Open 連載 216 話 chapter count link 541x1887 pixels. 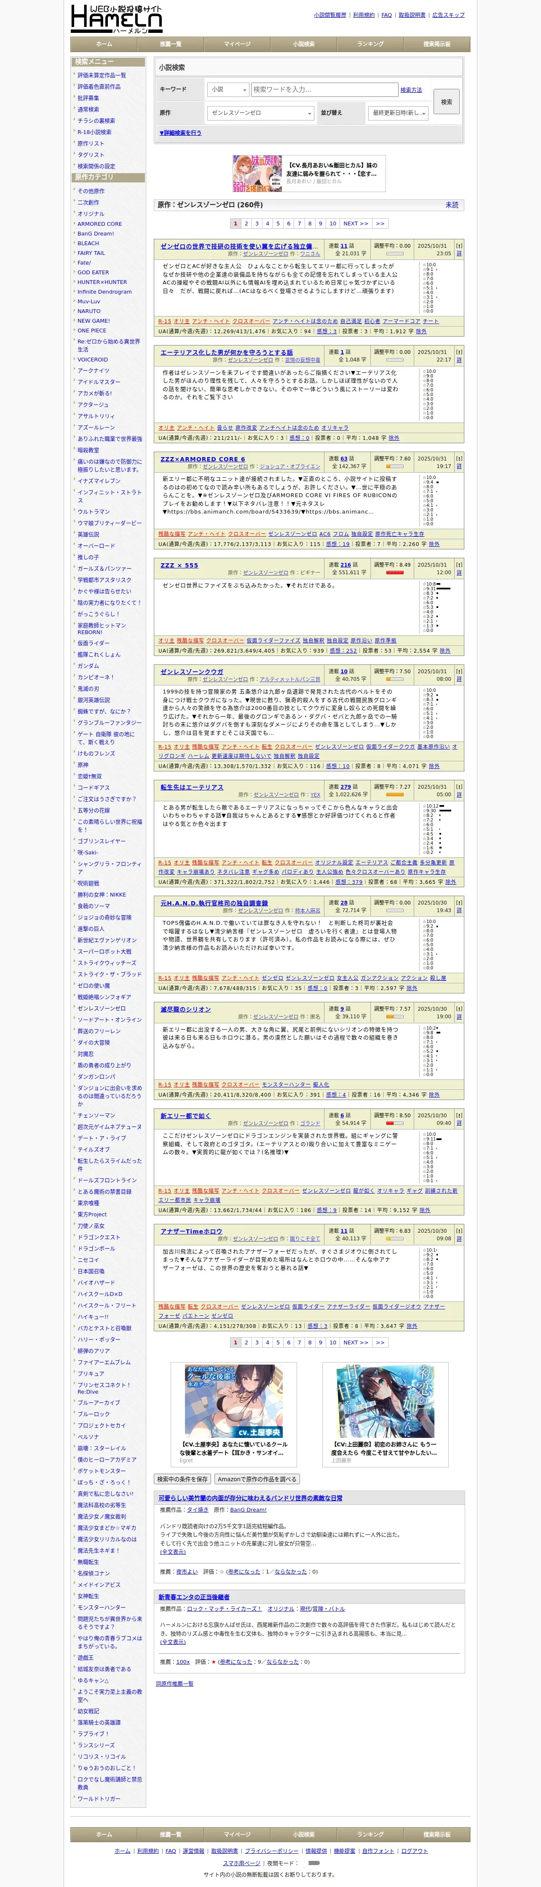click(x=345, y=565)
